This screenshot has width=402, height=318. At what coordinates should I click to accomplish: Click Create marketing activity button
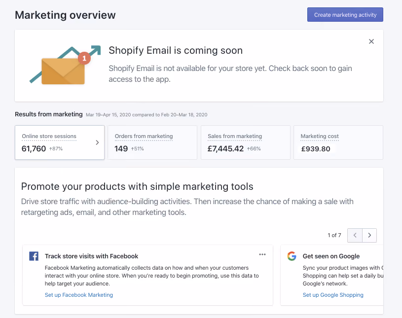click(345, 15)
